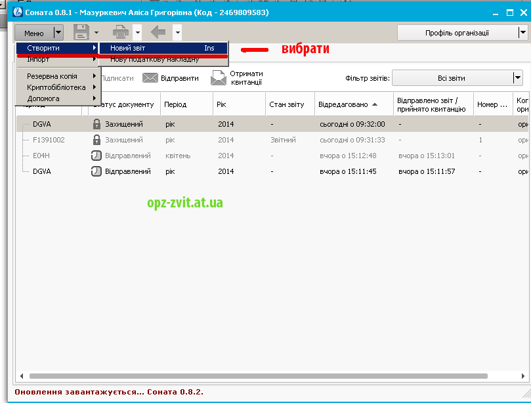
Task: Click the save floppy disk icon
Action: pyautogui.click(x=81, y=33)
